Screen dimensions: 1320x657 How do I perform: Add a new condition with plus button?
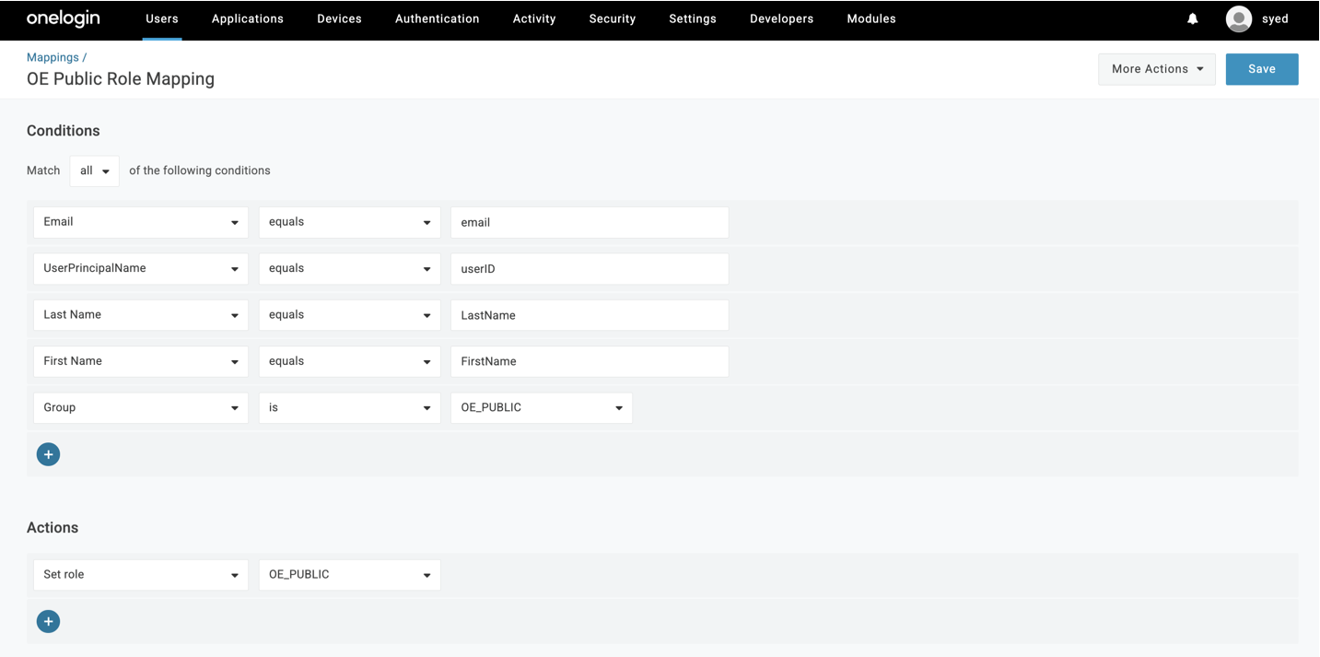[48, 454]
